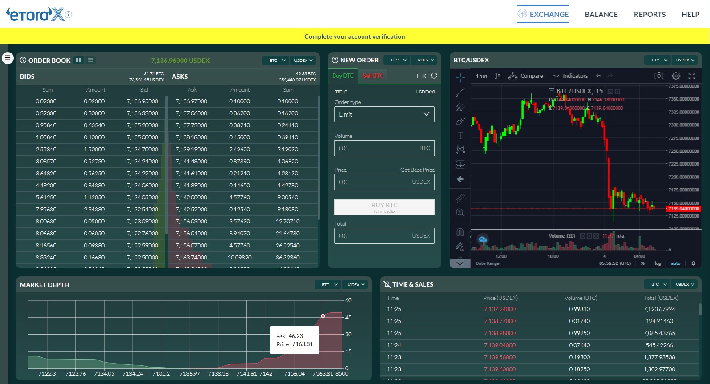Select the prediction and measurement tool
The width and height of the screenshot is (710, 384).
point(460,164)
